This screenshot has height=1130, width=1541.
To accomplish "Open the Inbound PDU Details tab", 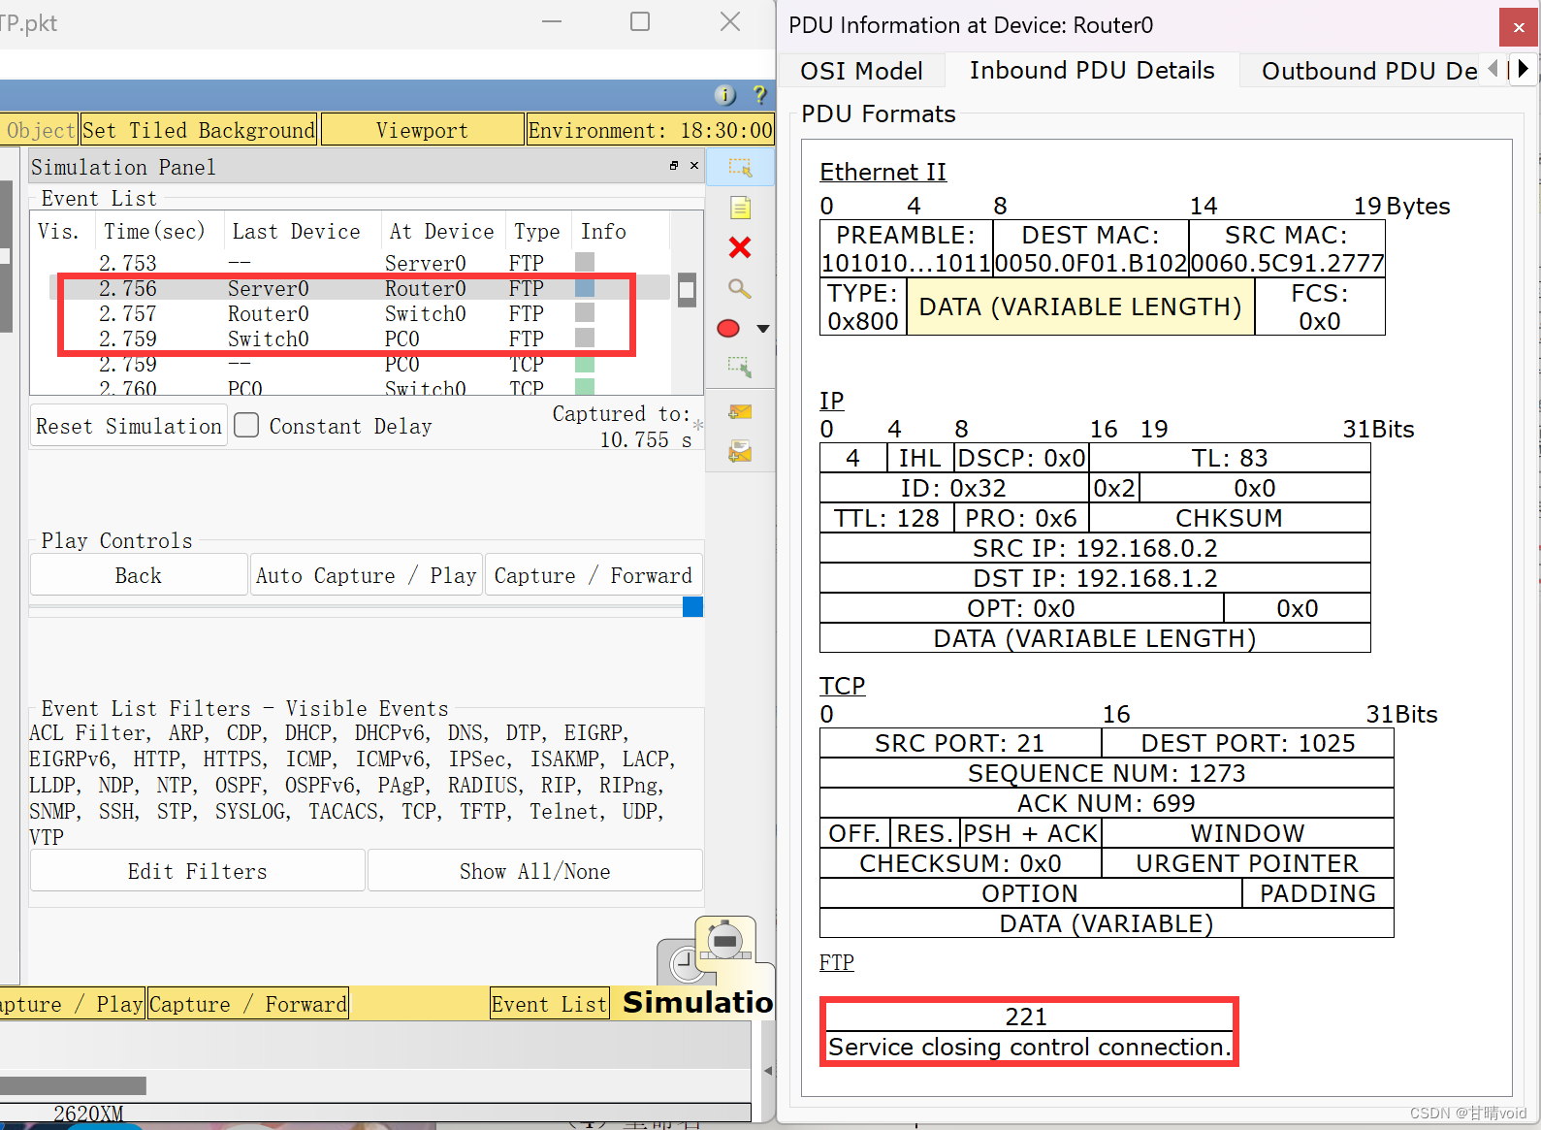I will click(1092, 70).
